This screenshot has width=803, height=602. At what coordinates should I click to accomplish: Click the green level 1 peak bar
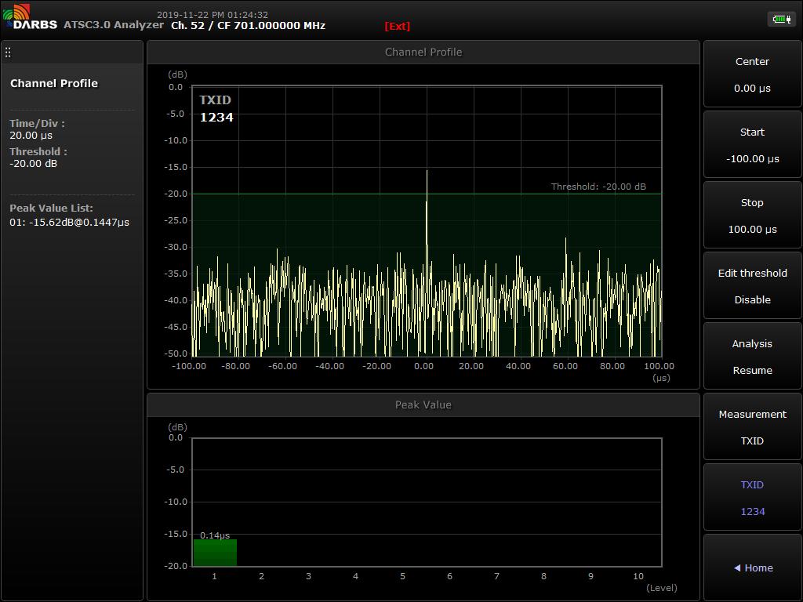point(215,553)
